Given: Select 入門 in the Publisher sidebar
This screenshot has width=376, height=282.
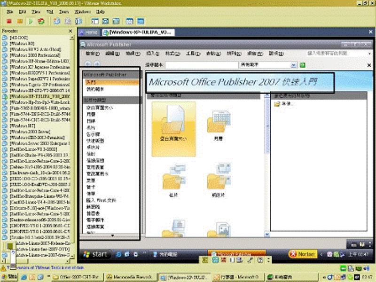Looking at the screenshot, I should click(x=111, y=83).
